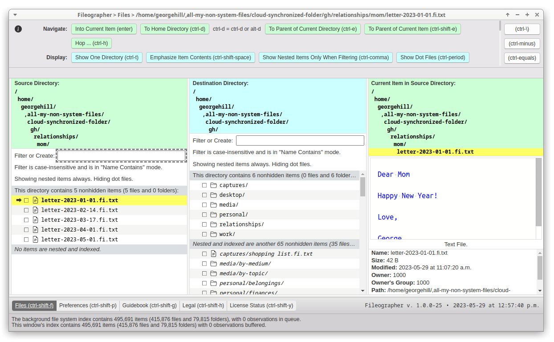
Task: Tick the media/ folder checkbox
Action: click(x=204, y=205)
